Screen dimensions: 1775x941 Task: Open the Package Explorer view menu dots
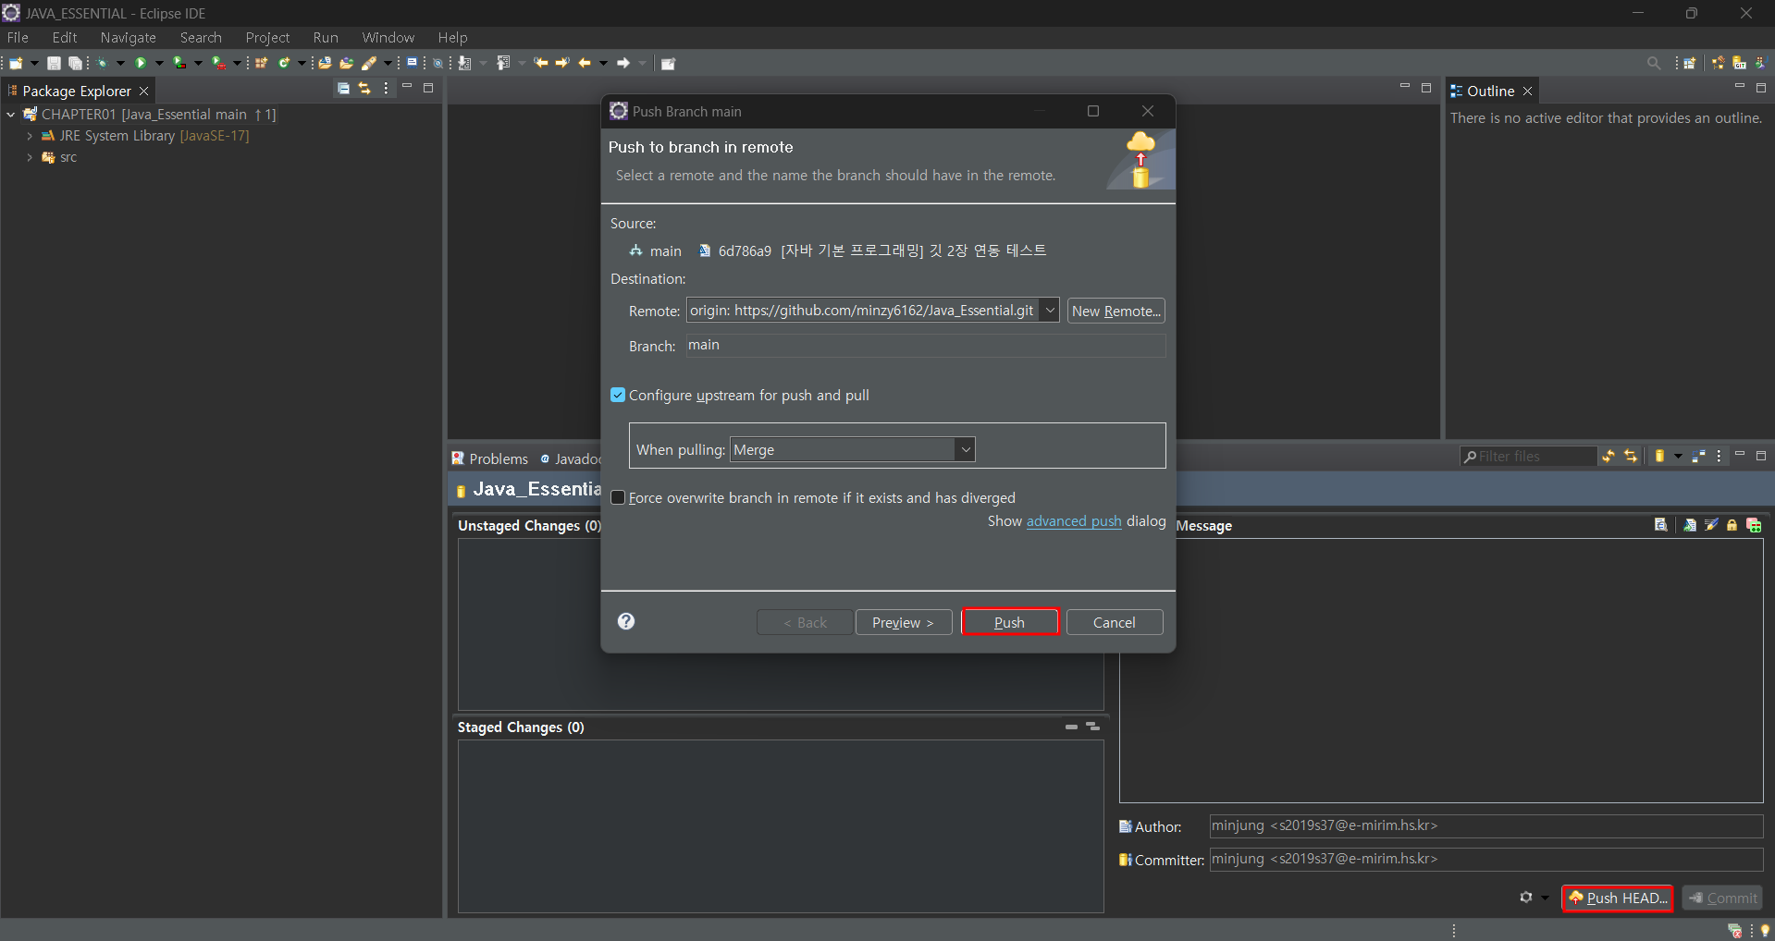[386, 89]
